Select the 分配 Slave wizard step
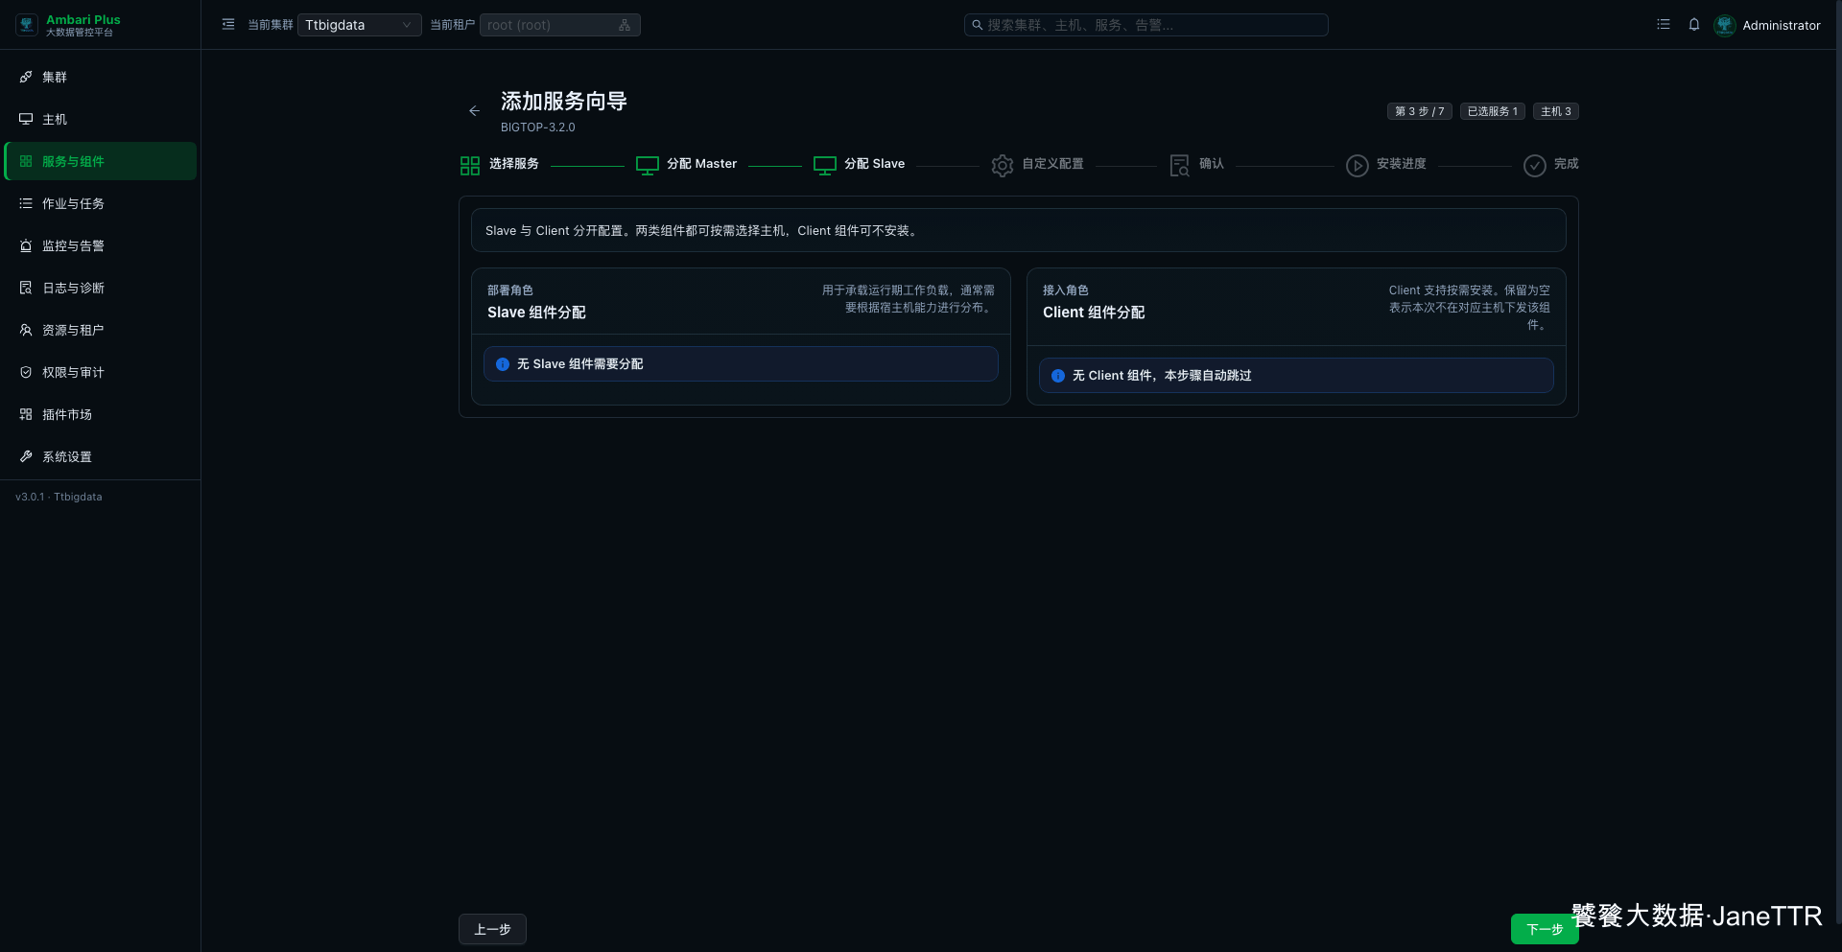 [x=860, y=165]
